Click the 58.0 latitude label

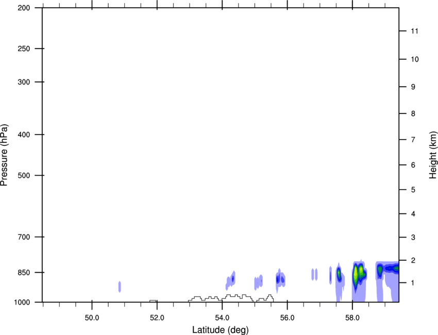pos(352,318)
